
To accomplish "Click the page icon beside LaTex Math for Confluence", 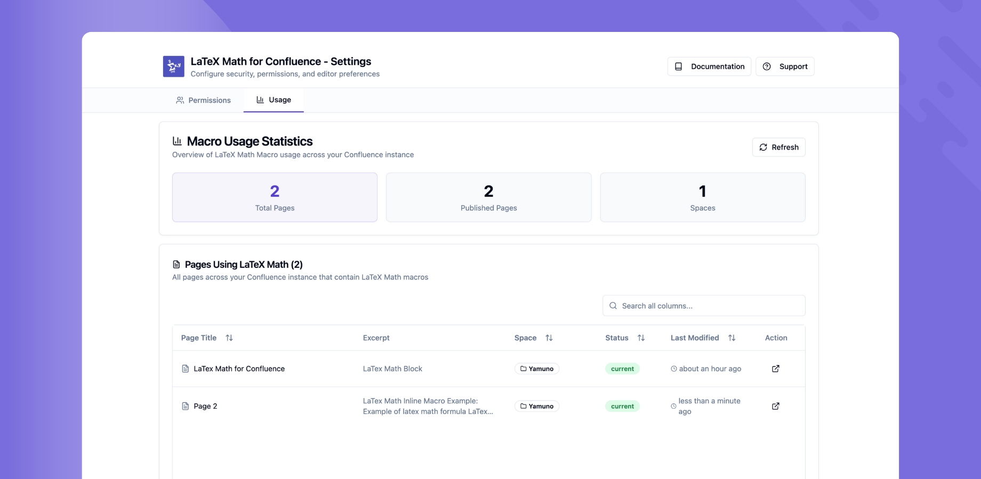I will 184,368.
